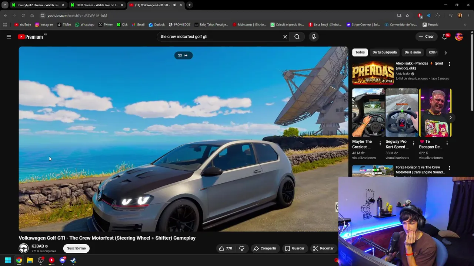Open the Alejo isakk Prendas video title

419,66
